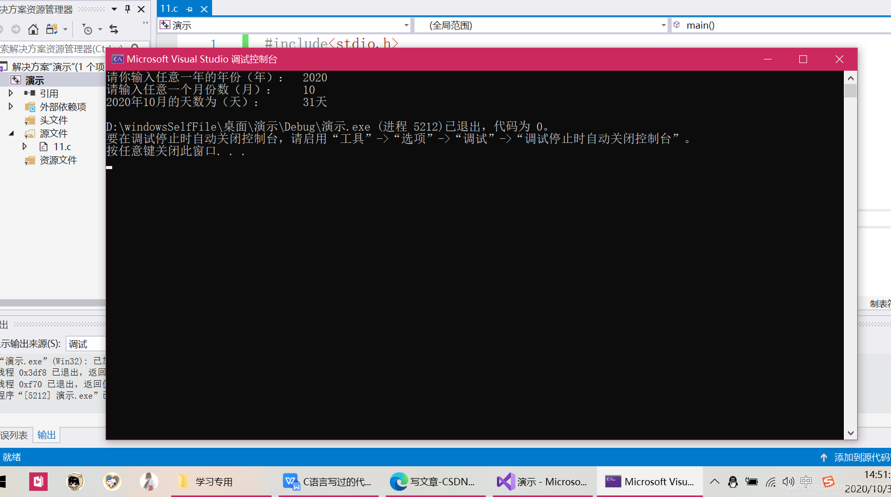This screenshot has height=497, width=891.
Task: Click the QQ penguin tray icon
Action: pos(733,482)
